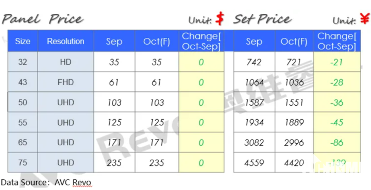371x190 pixels.
Task: Click set price value 742
Action: point(254,62)
